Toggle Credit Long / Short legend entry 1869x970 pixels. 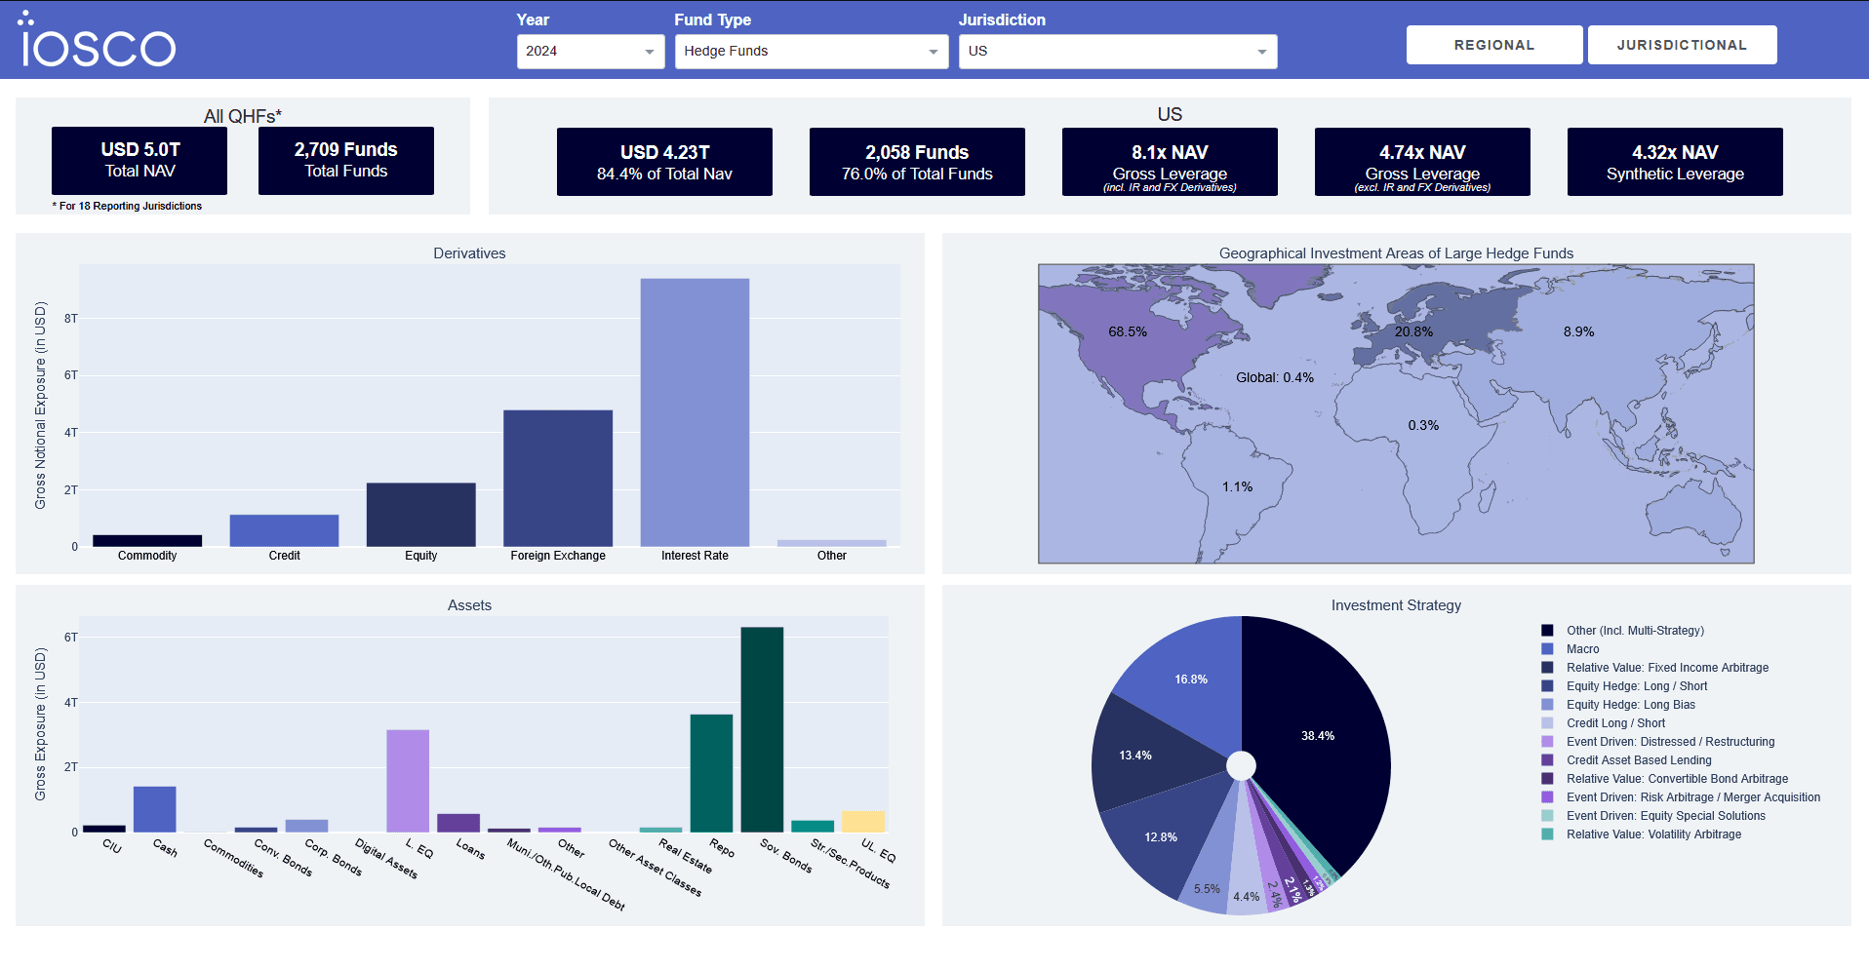(1604, 723)
